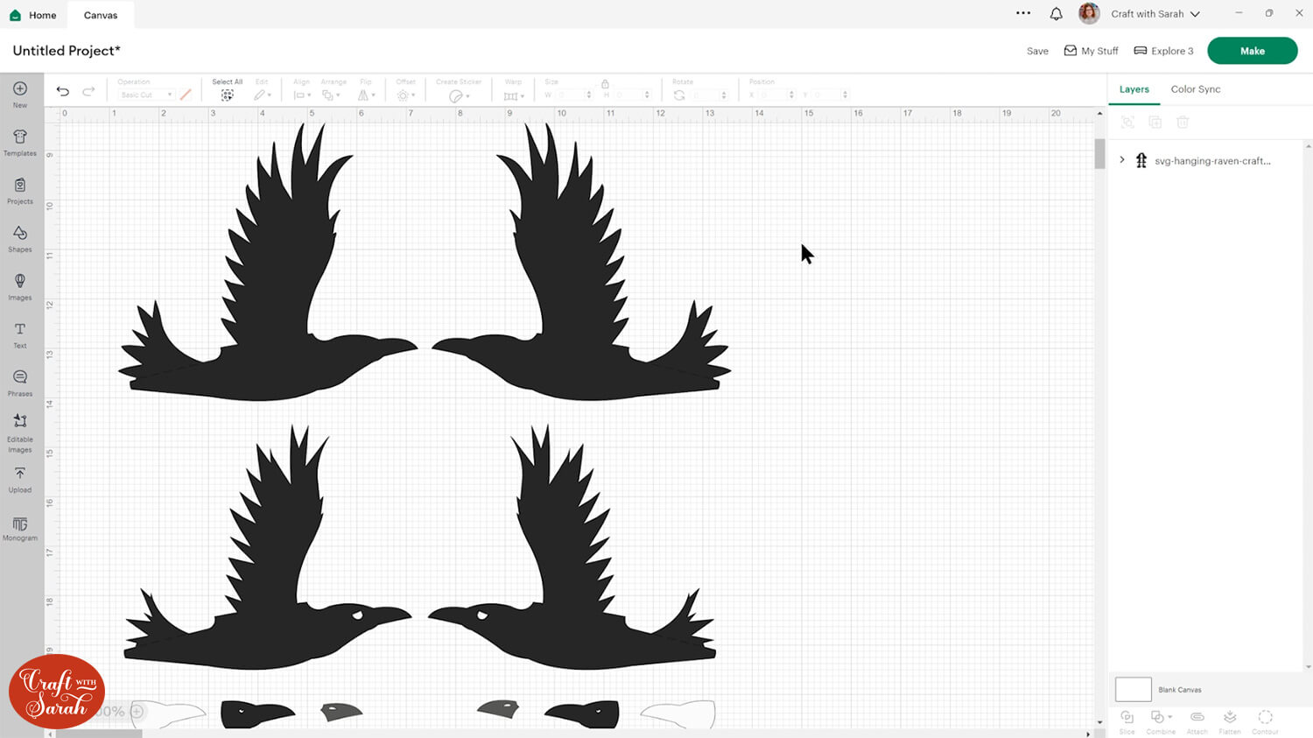The image size is (1313, 738).
Task: Open Editable Images
Action: [19, 433]
